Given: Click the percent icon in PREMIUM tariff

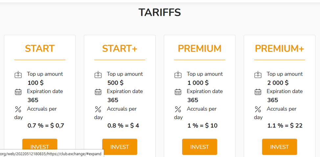Looking at the screenshot, I should (178, 109).
